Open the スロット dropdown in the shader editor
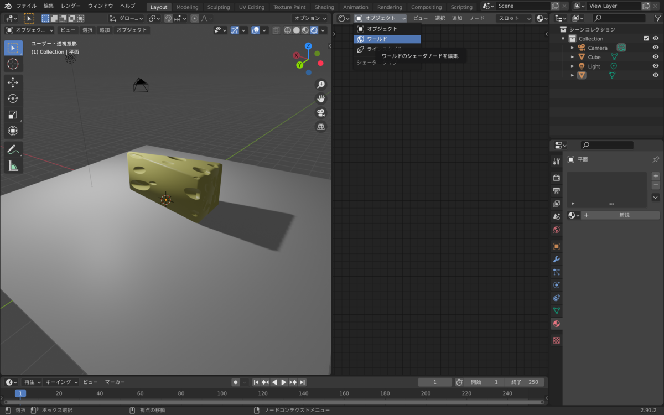Screen dimensions: 664x415 (x=514, y=18)
